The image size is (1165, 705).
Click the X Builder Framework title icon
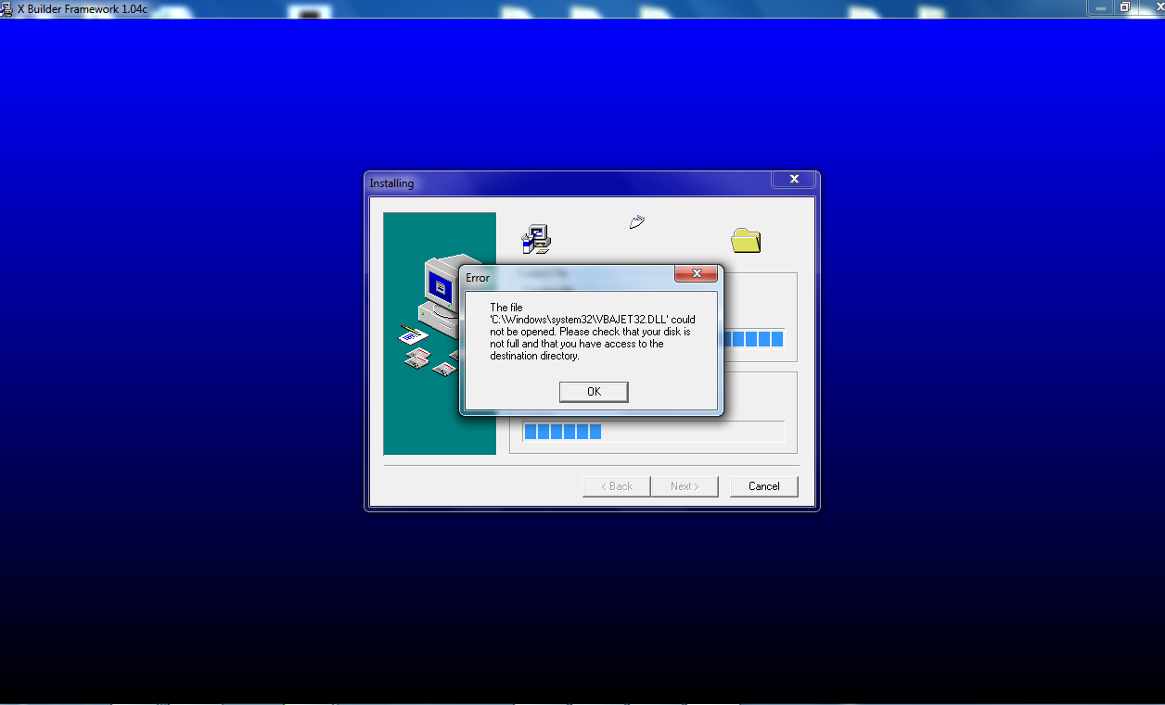click(x=7, y=8)
